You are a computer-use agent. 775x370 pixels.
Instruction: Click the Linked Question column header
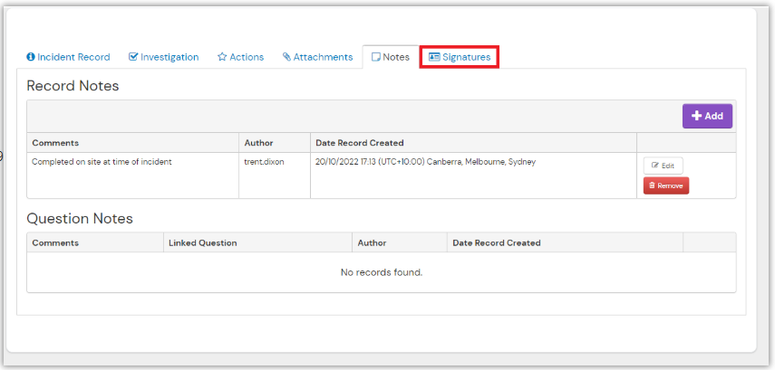click(x=203, y=242)
